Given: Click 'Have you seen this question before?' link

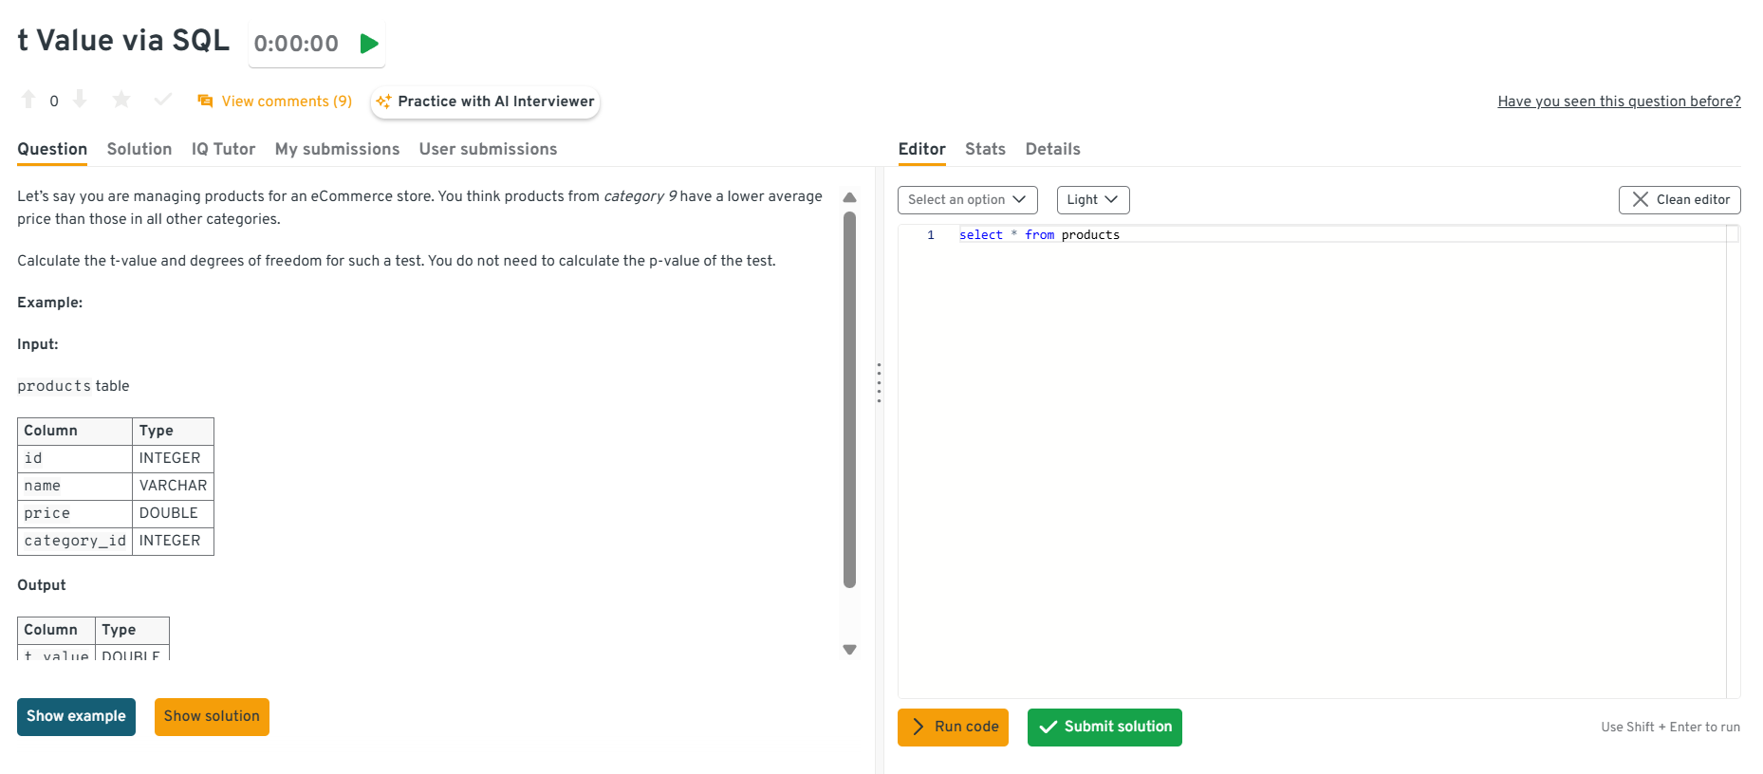Looking at the screenshot, I should pyautogui.click(x=1619, y=101).
